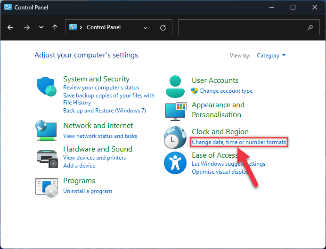Screen dimensions: 326x249
Task: Go forward with the right arrow button
Action: pyautogui.click(x=27, y=27)
